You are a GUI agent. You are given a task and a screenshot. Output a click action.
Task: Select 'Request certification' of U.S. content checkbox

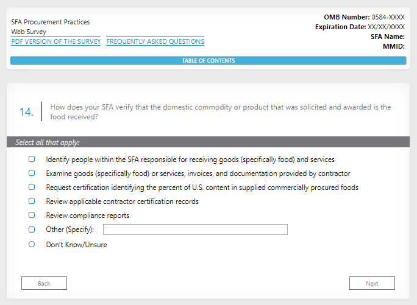pos(32,188)
